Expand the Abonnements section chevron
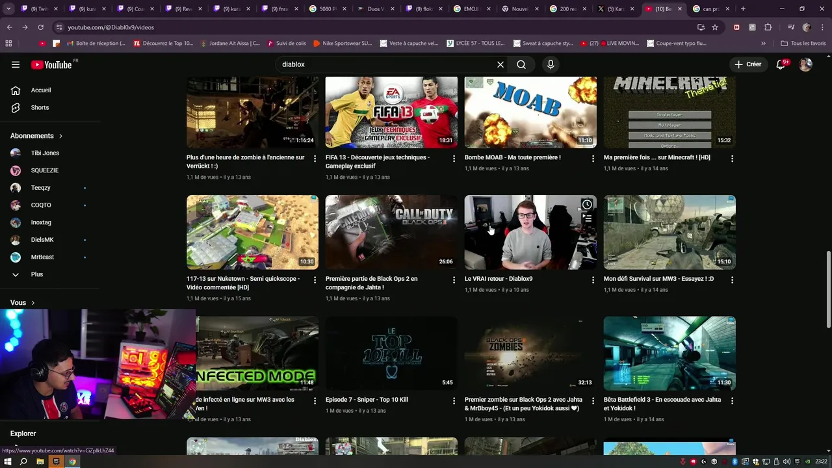The width and height of the screenshot is (832, 468). (x=60, y=136)
